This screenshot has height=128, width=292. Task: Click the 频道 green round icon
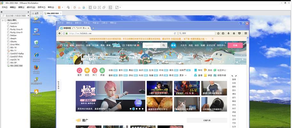102,70
